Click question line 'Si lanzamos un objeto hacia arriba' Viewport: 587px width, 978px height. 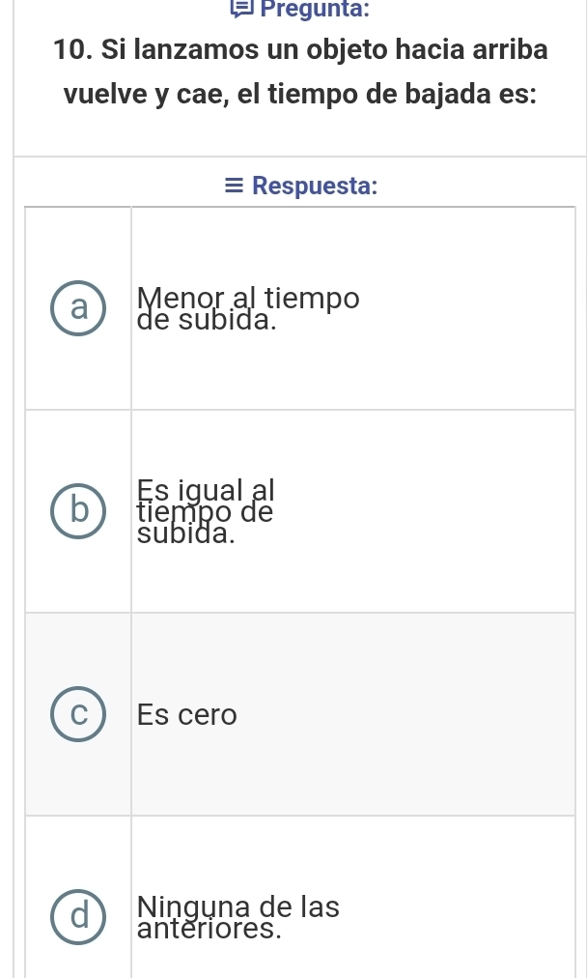pos(323,49)
